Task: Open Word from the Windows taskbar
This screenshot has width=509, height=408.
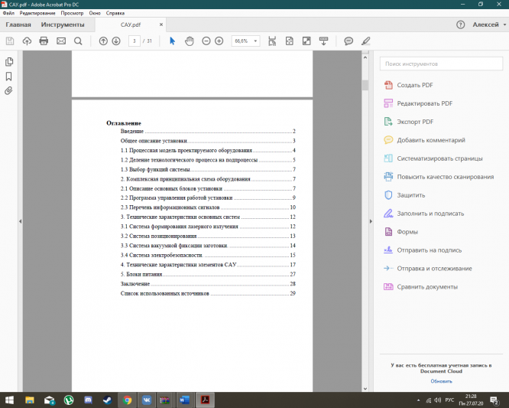Action: (184, 400)
